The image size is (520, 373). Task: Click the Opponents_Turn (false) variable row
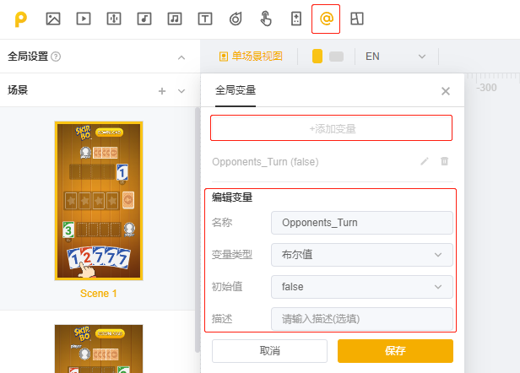[333, 162]
